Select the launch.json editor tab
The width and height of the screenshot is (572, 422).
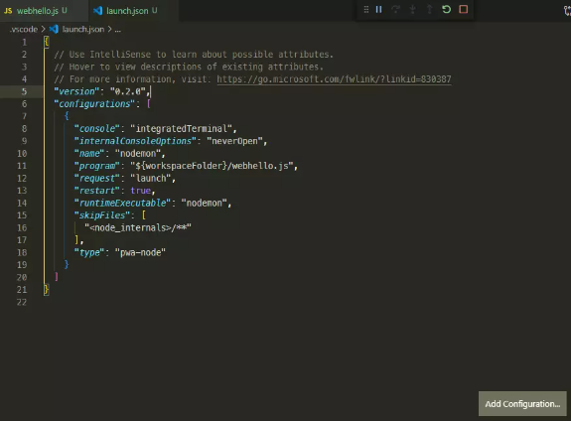[126, 11]
